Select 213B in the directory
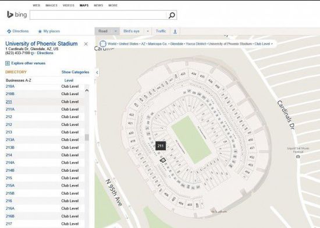This screenshot has width=320, height=228. coord(10,147)
